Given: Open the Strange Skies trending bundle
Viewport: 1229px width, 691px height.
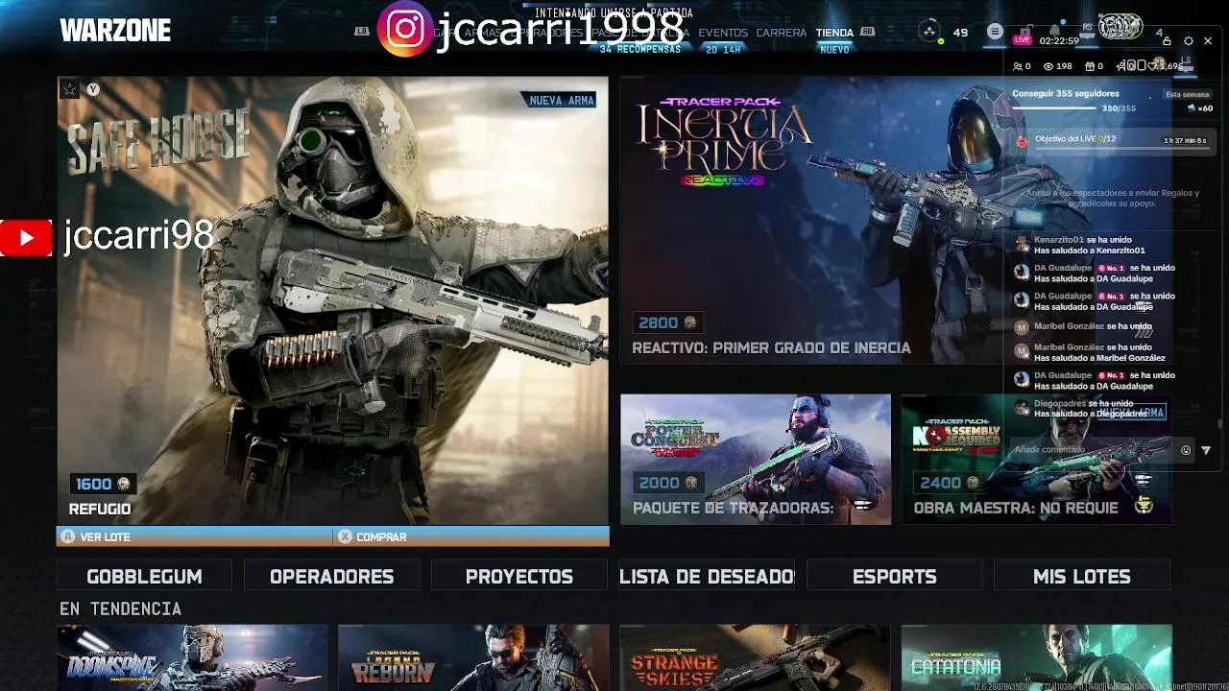Looking at the screenshot, I should pyautogui.click(x=756, y=657).
